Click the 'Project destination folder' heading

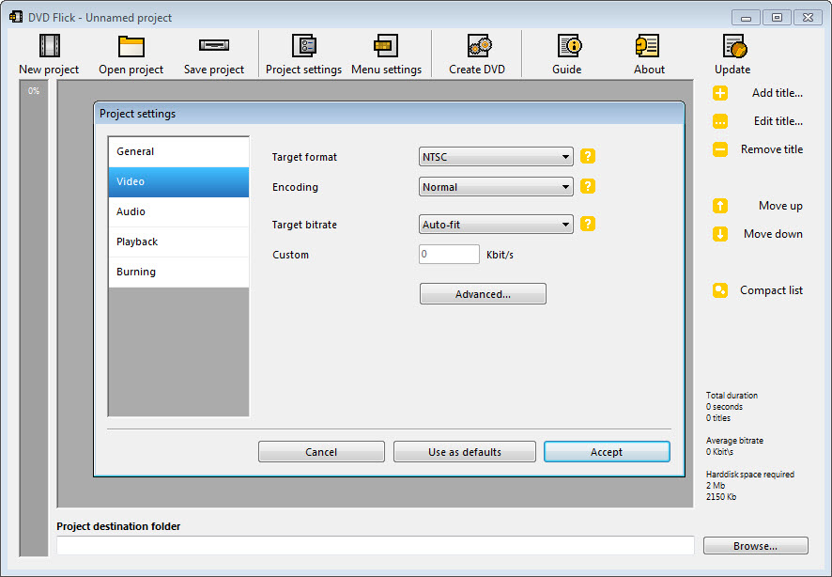click(x=118, y=526)
